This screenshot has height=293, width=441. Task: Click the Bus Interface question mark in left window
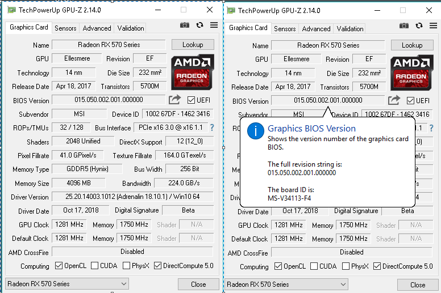[x=212, y=128]
